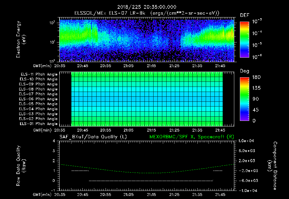Click the "SAF_BXuT/Data Quality (L)" legend text
Viewport: 289px width, 199px height.
[x=93, y=137]
